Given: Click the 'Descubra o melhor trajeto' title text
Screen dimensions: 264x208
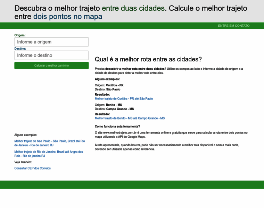Looking at the screenshot, I should tap(57, 8).
